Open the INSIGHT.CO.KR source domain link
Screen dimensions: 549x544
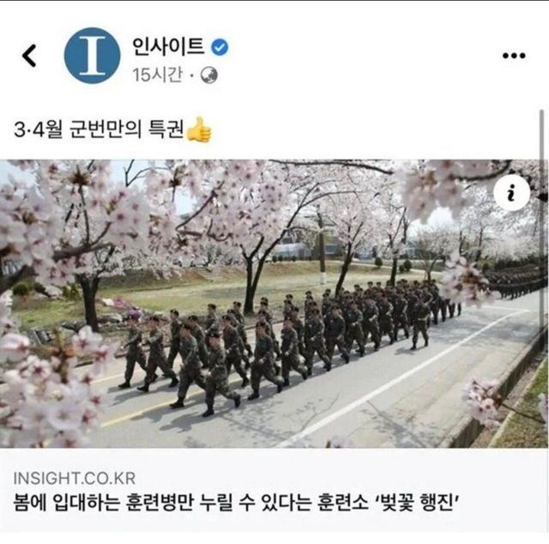[75, 478]
